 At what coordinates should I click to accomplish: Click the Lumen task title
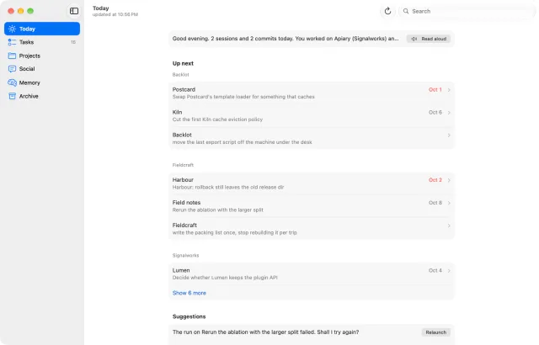tap(181, 270)
